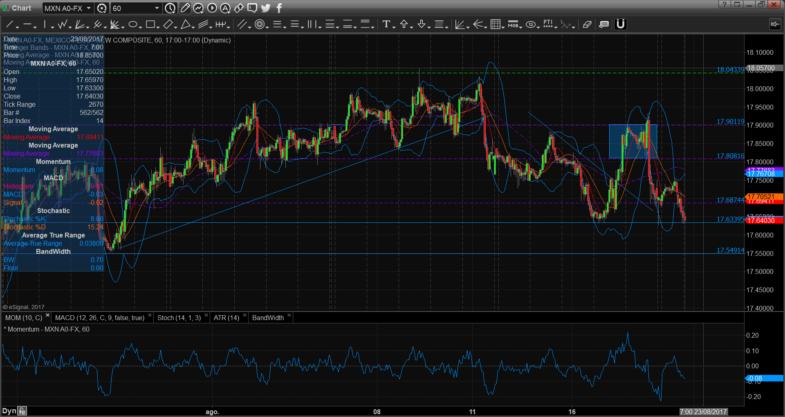Select the triangle drawing tool
This screenshot has width=785, height=417.
(x=185, y=25)
